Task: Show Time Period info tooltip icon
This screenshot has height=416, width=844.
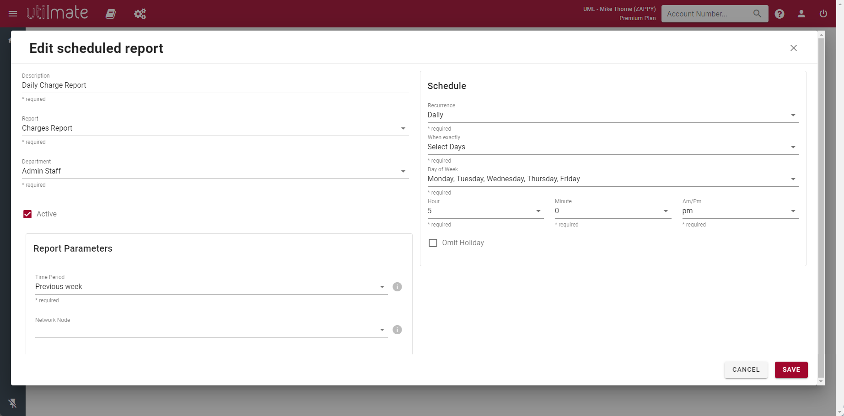Action: pos(398,287)
